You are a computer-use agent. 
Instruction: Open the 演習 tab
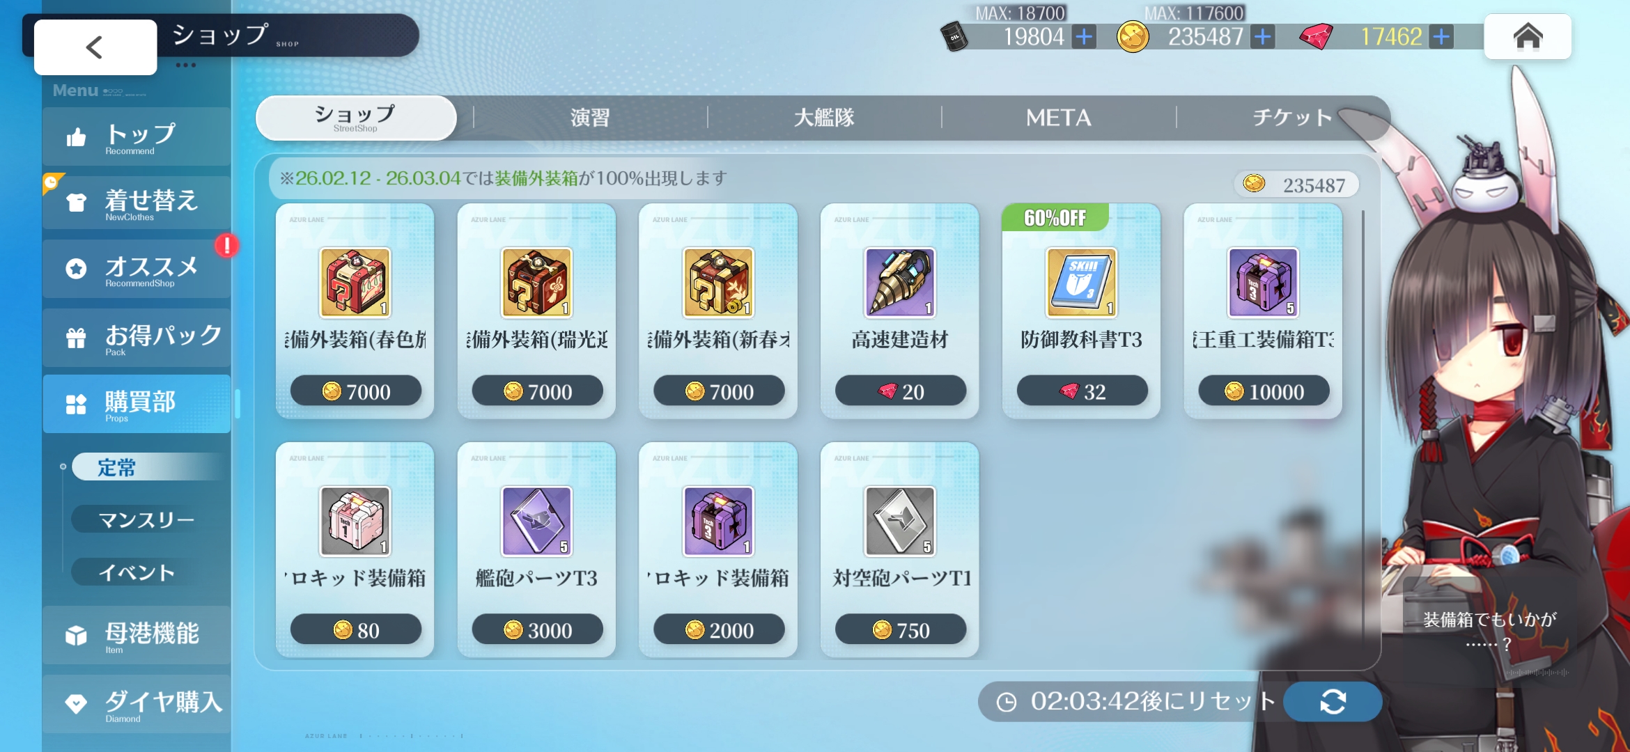coord(590,117)
